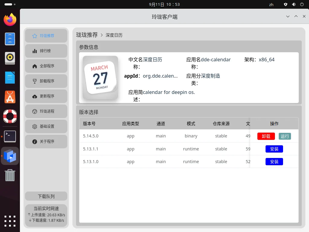Switch to the 基础设置 menu item
This screenshot has height=232, width=309.
tap(46, 127)
